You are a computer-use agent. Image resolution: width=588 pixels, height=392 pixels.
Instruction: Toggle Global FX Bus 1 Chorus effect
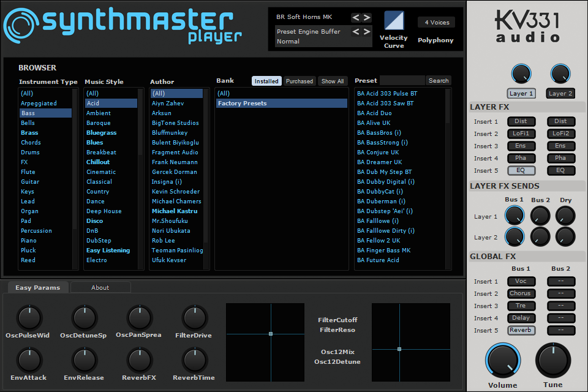tap(521, 293)
